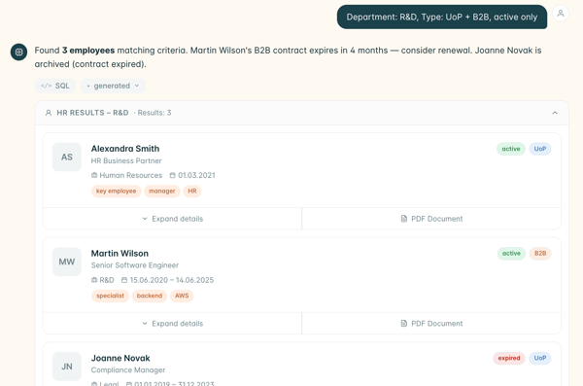Click the AS avatar of Alexandra Smith
Screen dimensions: 583x386
tap(67, 158)
